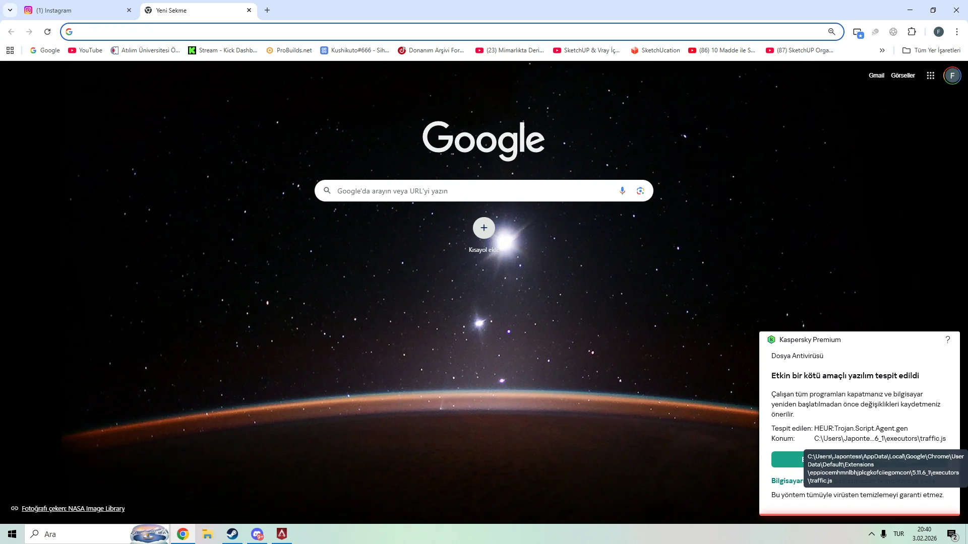Click the search/zoom icon in the address bar
Screen dimensions: 968x544
click(832, 32)
